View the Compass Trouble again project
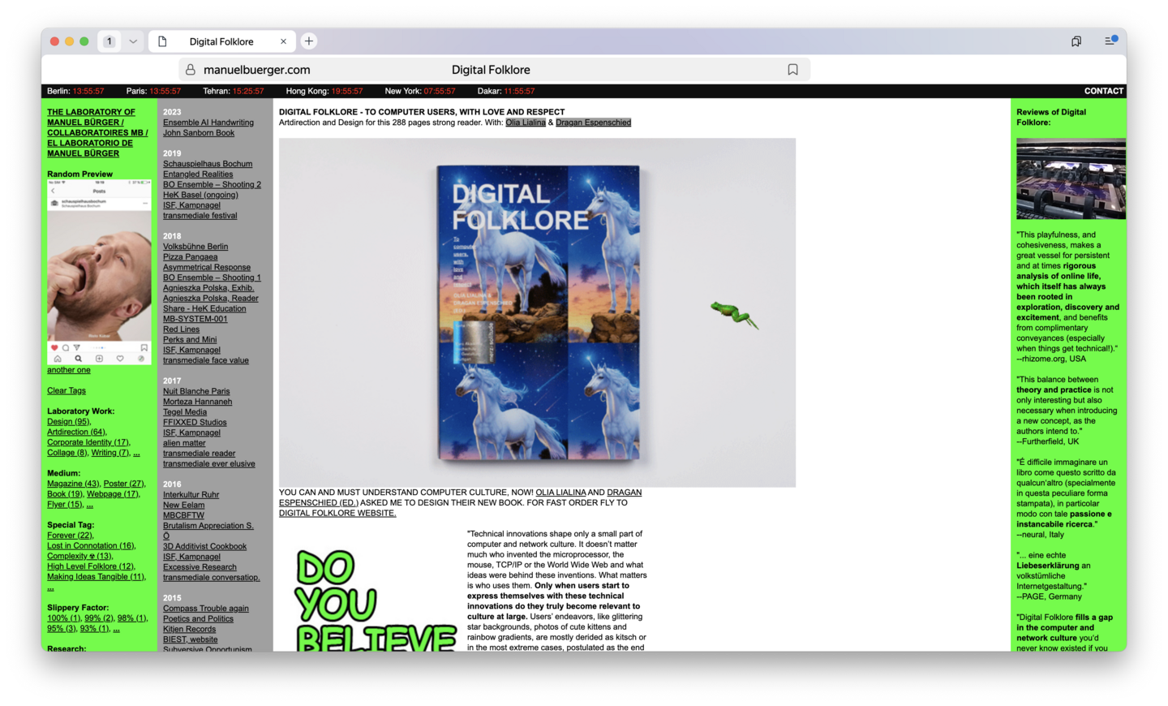Screen dimensions: 1168x706 pyautogui.click(x=206, y=609)
